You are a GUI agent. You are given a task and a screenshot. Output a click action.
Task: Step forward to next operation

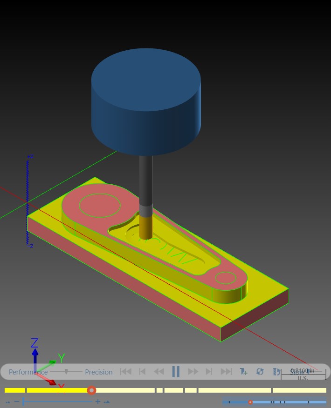pyautogui.click(x=209, y=372)
